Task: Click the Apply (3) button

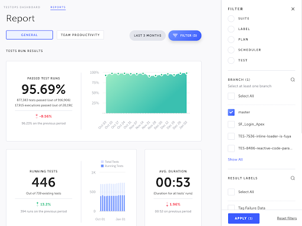Action: point(244,218)
